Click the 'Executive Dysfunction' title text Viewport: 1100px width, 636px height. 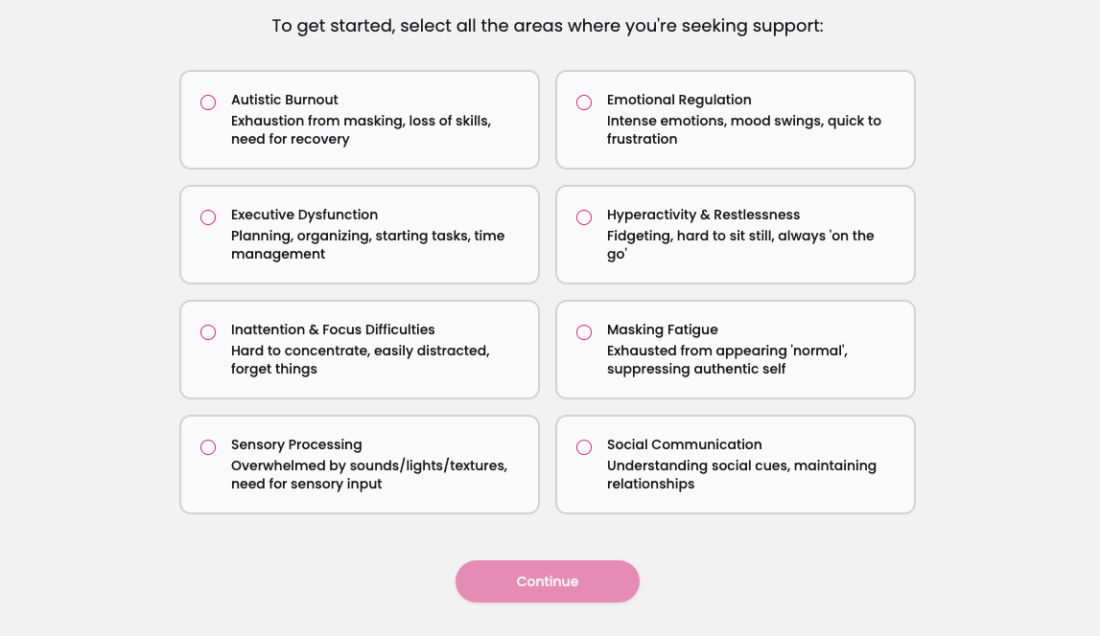(x=304, y=215)
